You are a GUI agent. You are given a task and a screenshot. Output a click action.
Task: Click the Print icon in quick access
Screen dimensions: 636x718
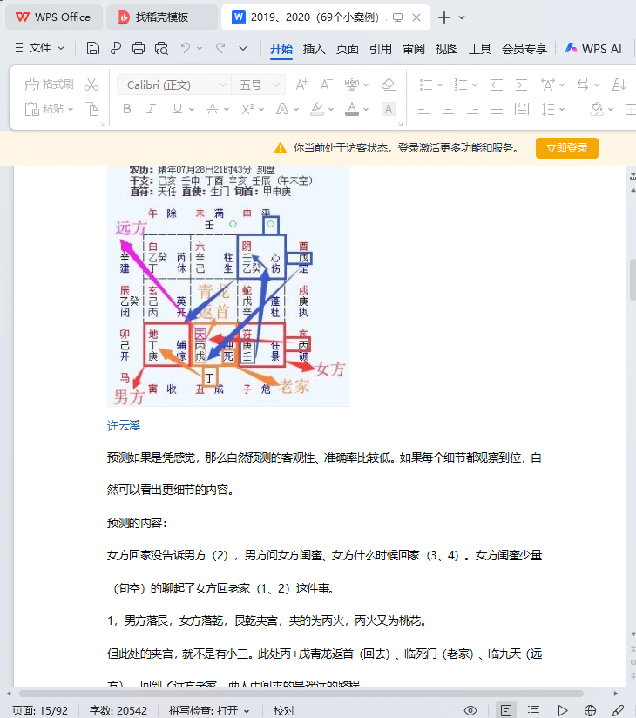coord(139,48)
